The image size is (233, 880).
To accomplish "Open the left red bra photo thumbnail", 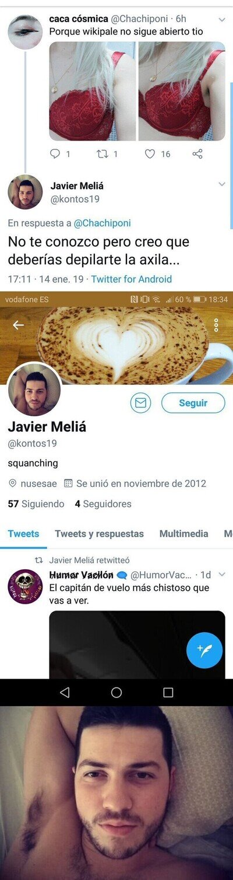I will click(92, 91).
